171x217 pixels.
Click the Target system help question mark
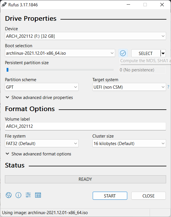(x=168, y=87)
